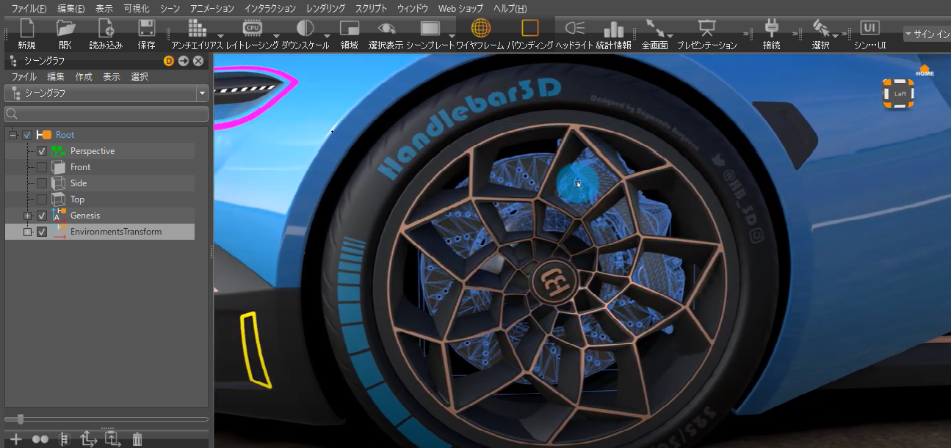Open the アニメーション menu
The height and width of the screenshot is (448, 951).
pyautogui.click(x=211, y=8)
